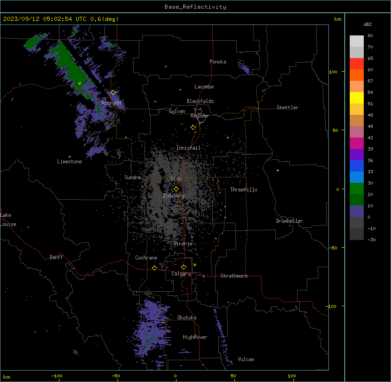The width and height of the screenshot is (391, 382).
Task: Click the Okotoks label
Action: click(187, 318)
